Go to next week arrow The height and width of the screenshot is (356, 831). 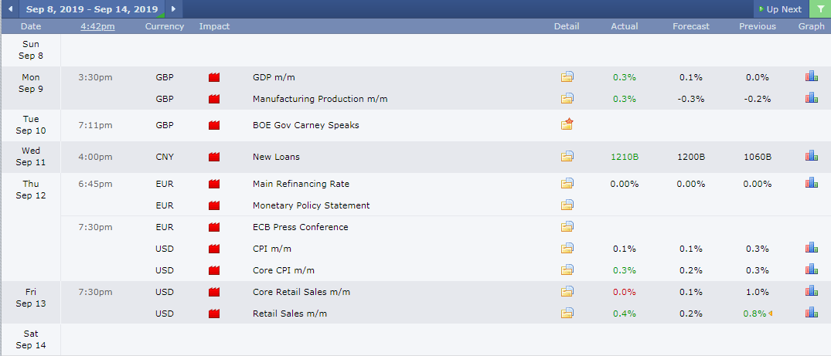point(173,9)
